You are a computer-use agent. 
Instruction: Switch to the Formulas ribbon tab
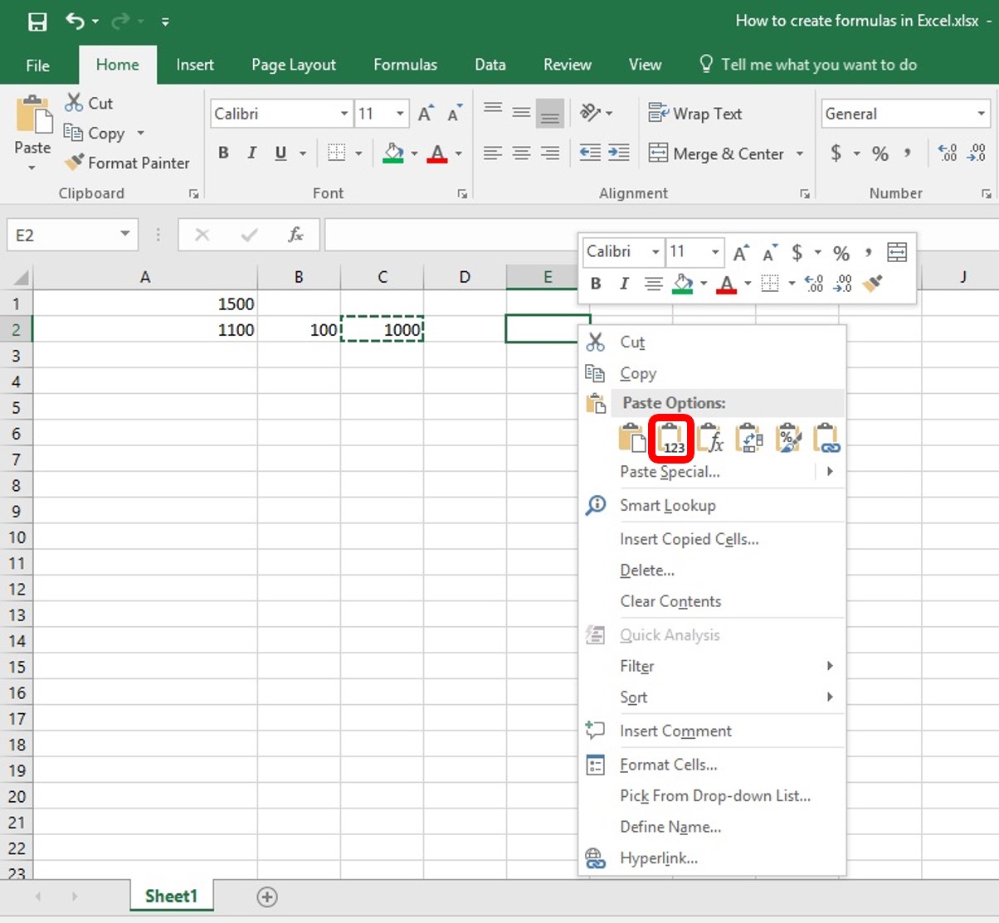405,65
